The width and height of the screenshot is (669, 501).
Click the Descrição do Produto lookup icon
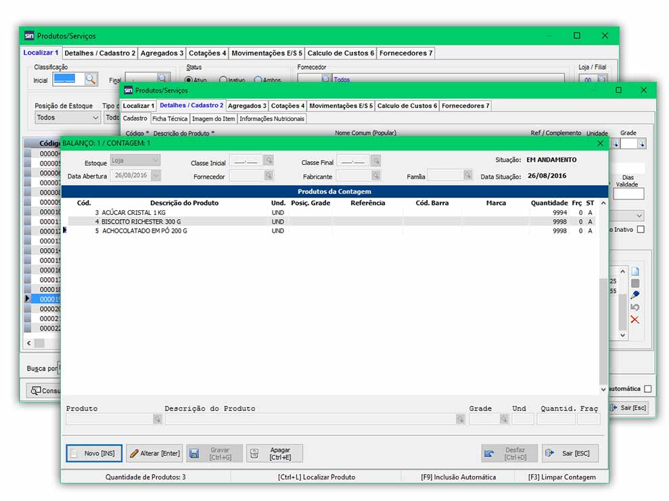(x=460, y=420)
